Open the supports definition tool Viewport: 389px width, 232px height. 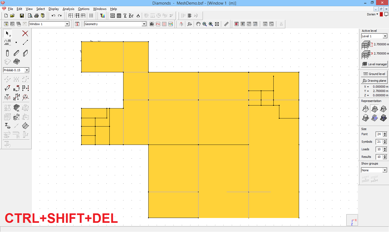[x=7, y=126]
